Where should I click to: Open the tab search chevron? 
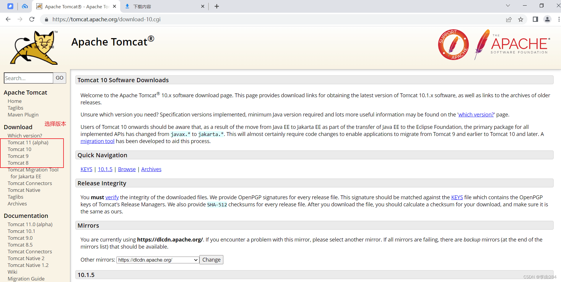click(x=508, y=6)
